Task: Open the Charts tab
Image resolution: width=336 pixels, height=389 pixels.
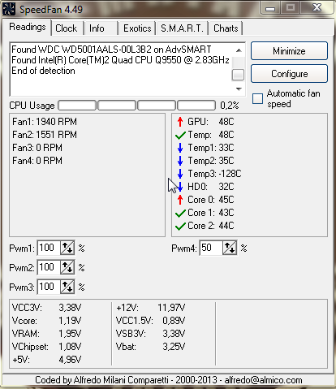Action: 226,28
